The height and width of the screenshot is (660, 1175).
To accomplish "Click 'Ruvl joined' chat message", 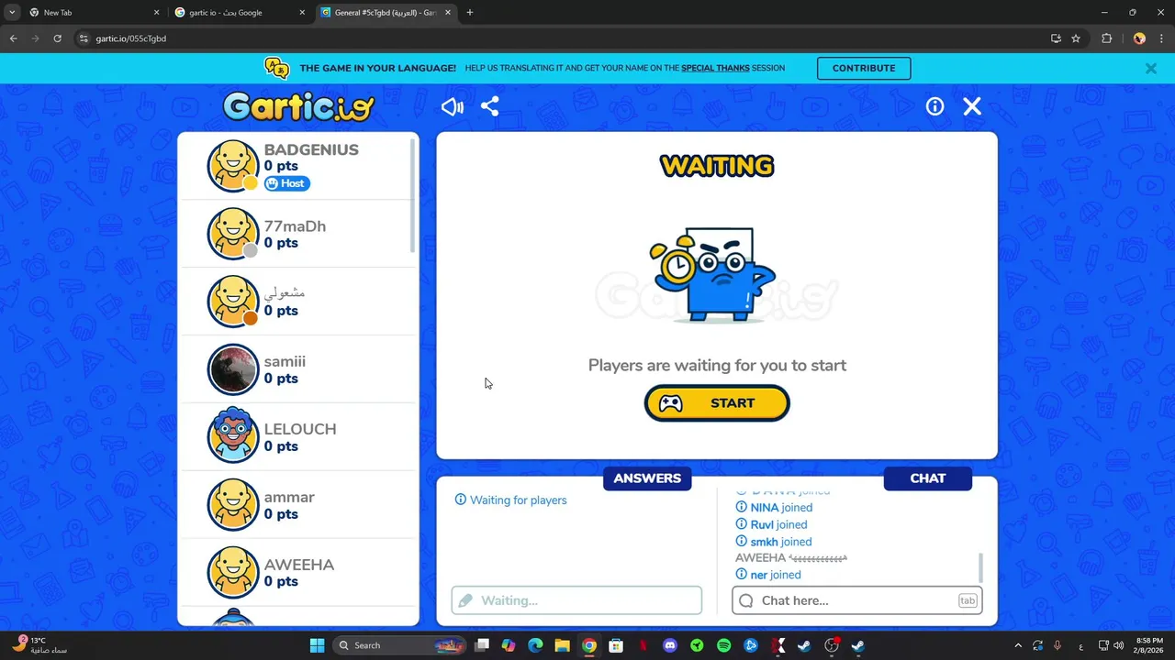I will pos(772,525).
